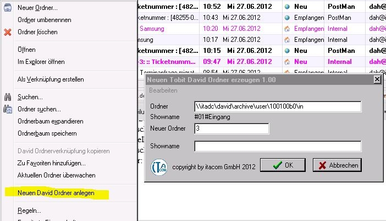
Task: Choose Ordner löschen in the menu
Action: click(x=37, y=32)
